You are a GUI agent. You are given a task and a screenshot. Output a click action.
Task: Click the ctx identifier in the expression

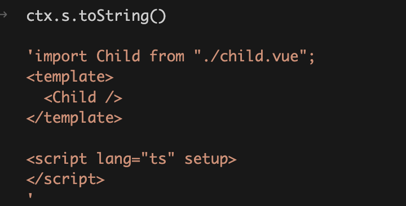(39, 16)
